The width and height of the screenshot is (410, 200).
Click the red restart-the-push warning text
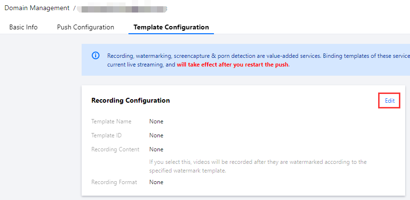click(233, 64)
